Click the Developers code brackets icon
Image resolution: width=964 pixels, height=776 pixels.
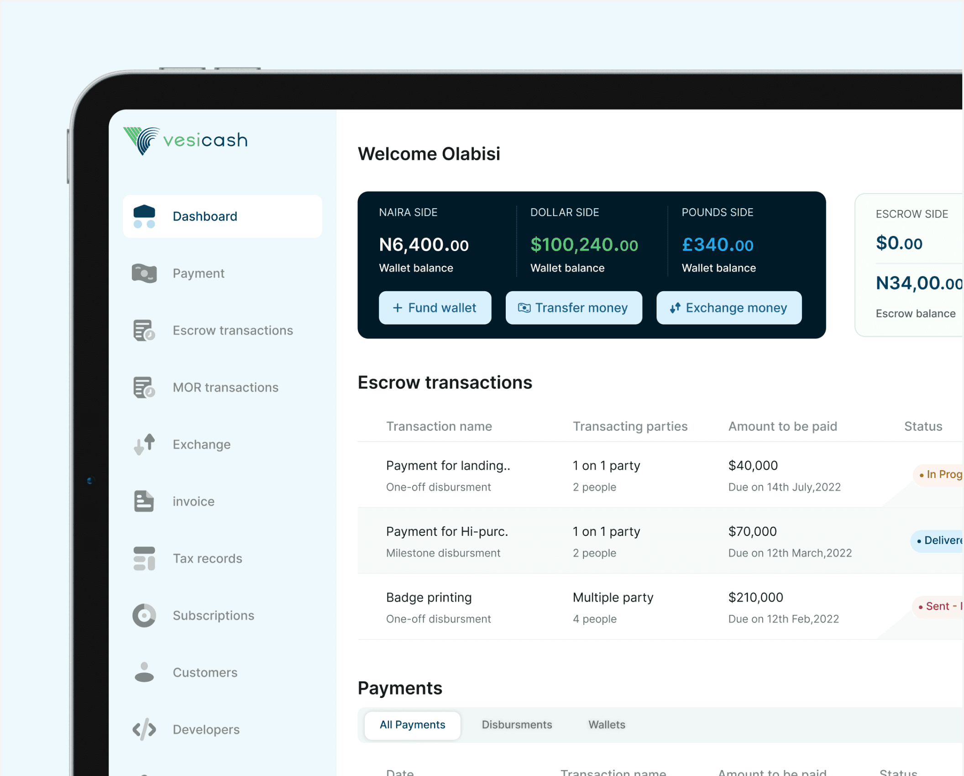(x=144, y=729)
